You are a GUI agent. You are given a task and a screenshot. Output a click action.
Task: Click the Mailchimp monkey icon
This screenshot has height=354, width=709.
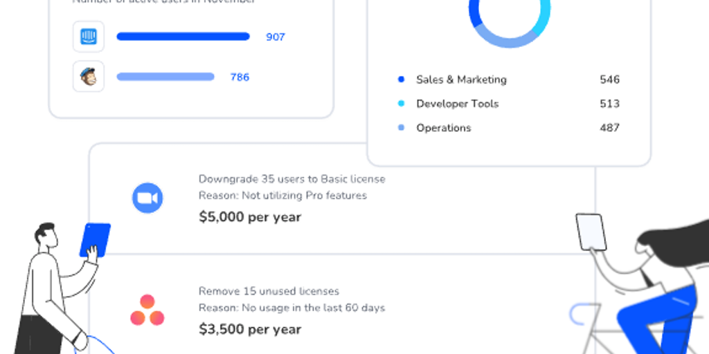tap(89, 76)
